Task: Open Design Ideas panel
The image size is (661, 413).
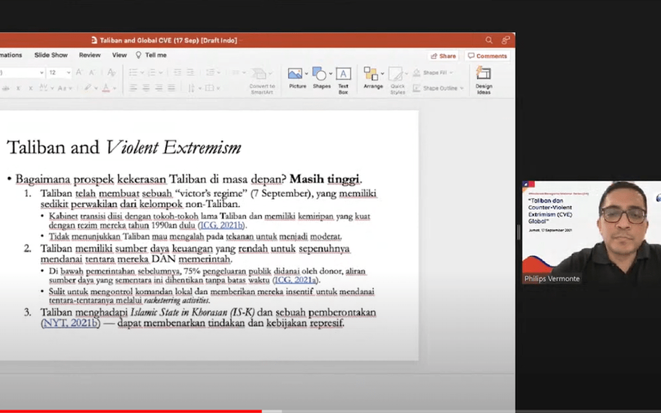Action: tap(483, 74)
